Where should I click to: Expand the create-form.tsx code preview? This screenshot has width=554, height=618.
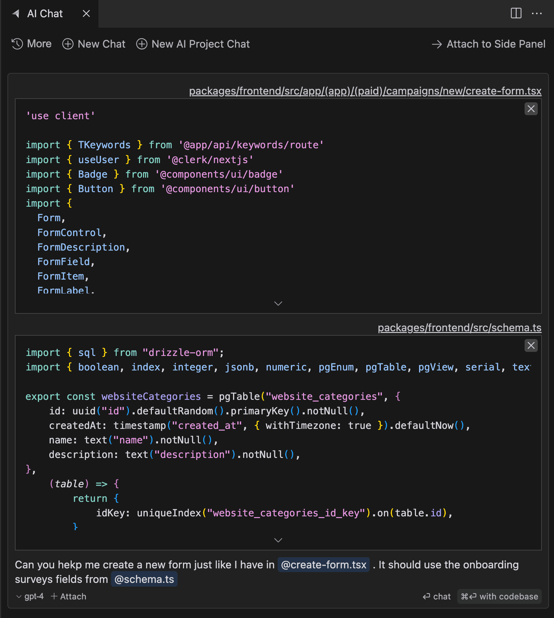pyautogui.click(x=278, y=303)
